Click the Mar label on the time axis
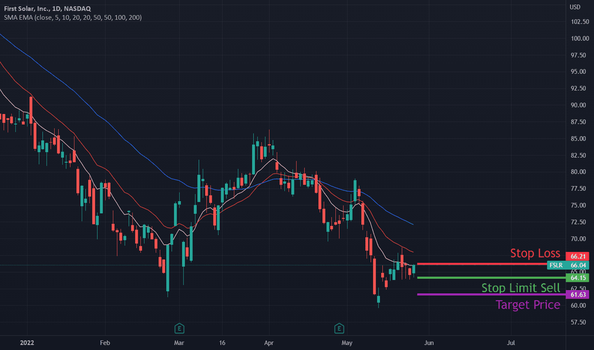The image size is (594, 350). coord(179,343)
